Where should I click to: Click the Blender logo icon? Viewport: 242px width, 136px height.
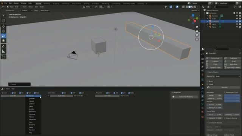pos(2,3)
